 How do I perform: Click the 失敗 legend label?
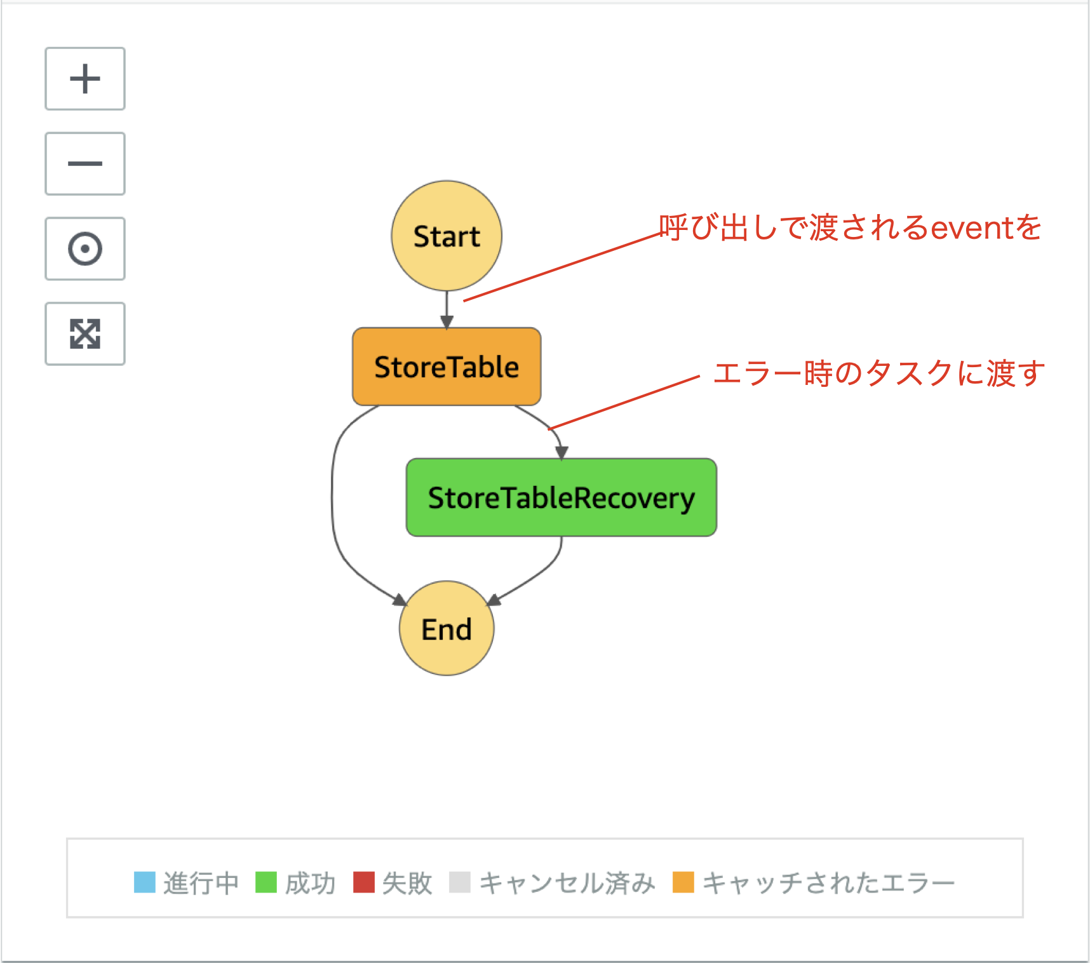click(407, 883)
